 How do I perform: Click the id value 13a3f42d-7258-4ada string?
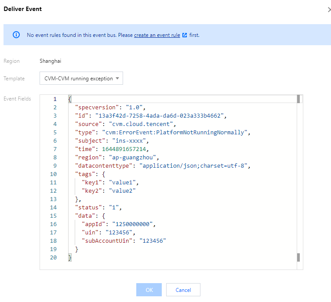point(157,116)
